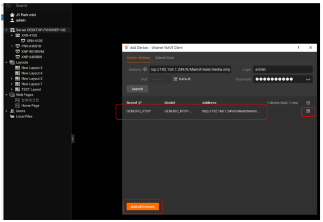Screen dimensions: 323x222
Task: Toggle the Default port checkbox
Action: pos(176,79)
